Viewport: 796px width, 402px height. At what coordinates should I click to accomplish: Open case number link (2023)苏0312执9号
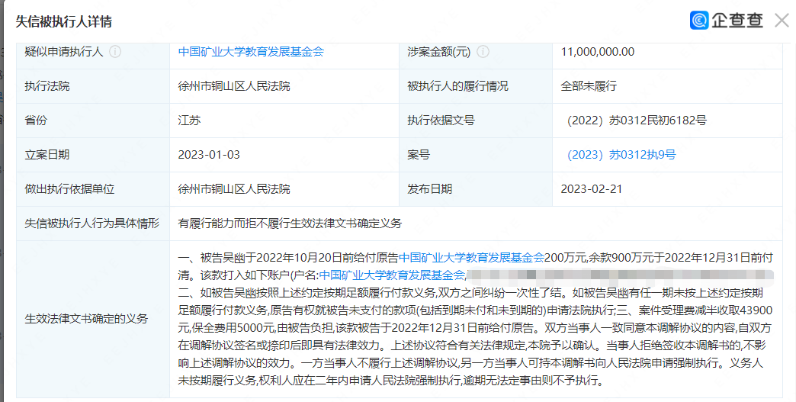click(x=621, y=155)
